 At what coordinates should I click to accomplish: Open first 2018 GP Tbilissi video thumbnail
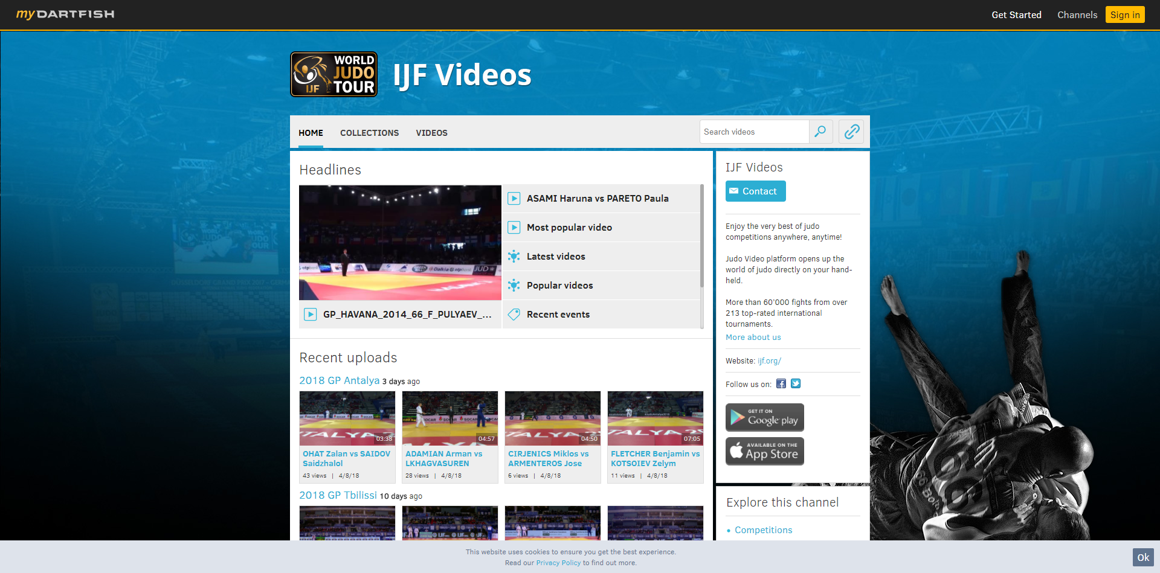coord(347,523)
